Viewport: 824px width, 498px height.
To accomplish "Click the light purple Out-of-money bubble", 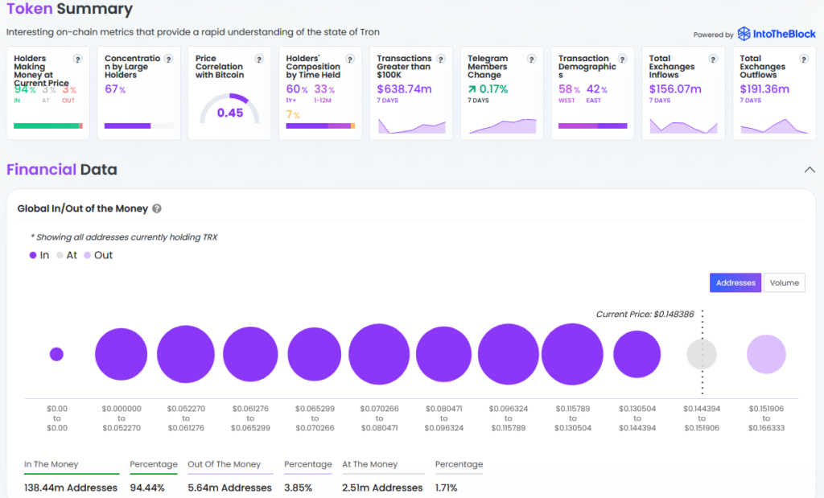I will click(x=766, y=354).
